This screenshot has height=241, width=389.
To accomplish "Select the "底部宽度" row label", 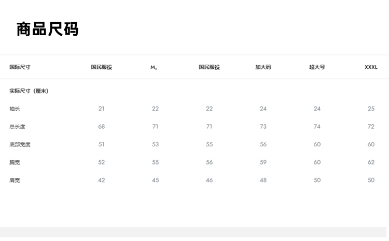I will [x=20, y=145].
